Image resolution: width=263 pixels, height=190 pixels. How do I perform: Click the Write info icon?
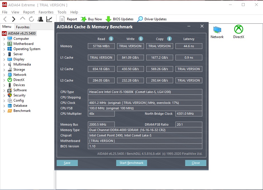coord(141,39)
